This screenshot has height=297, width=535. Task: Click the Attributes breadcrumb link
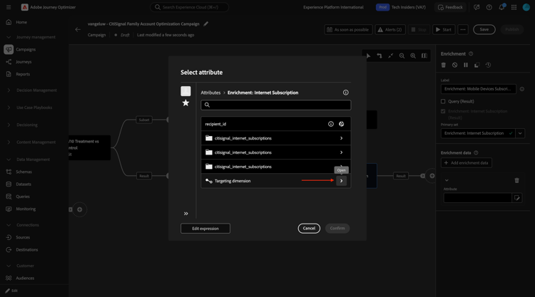210,93
